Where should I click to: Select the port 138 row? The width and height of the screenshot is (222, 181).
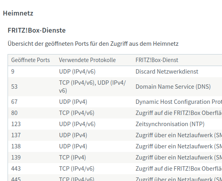(x=115, y=146)
